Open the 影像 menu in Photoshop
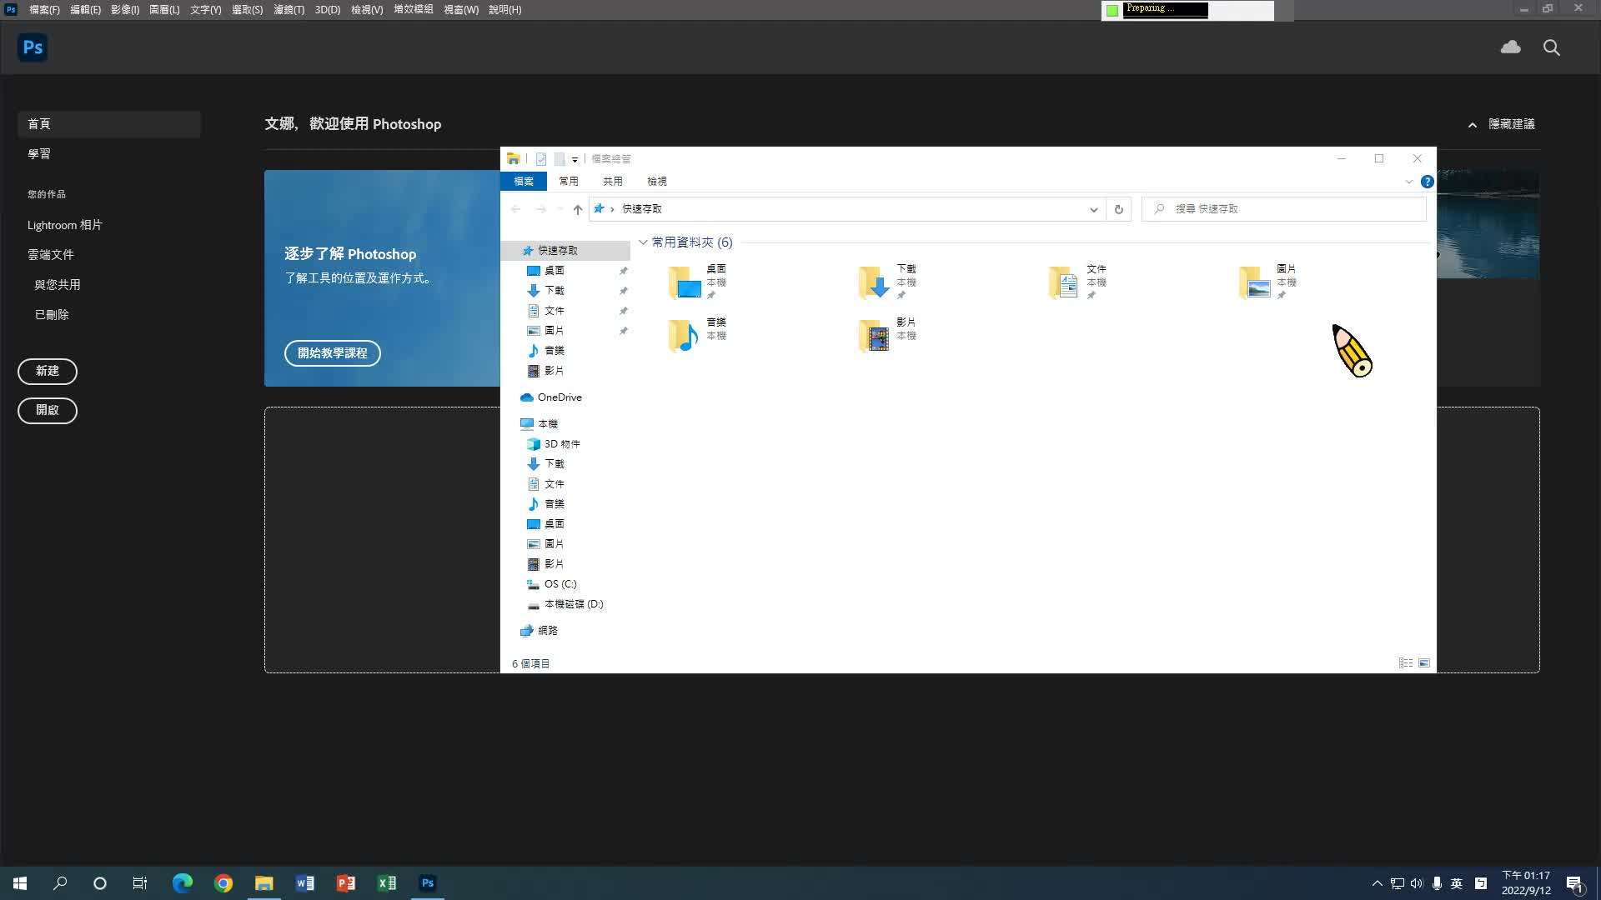The image size is (1601, 900). (x=125, y=10)
